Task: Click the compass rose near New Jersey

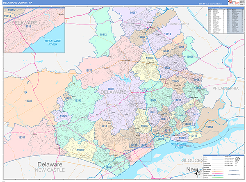Action: 198,173
